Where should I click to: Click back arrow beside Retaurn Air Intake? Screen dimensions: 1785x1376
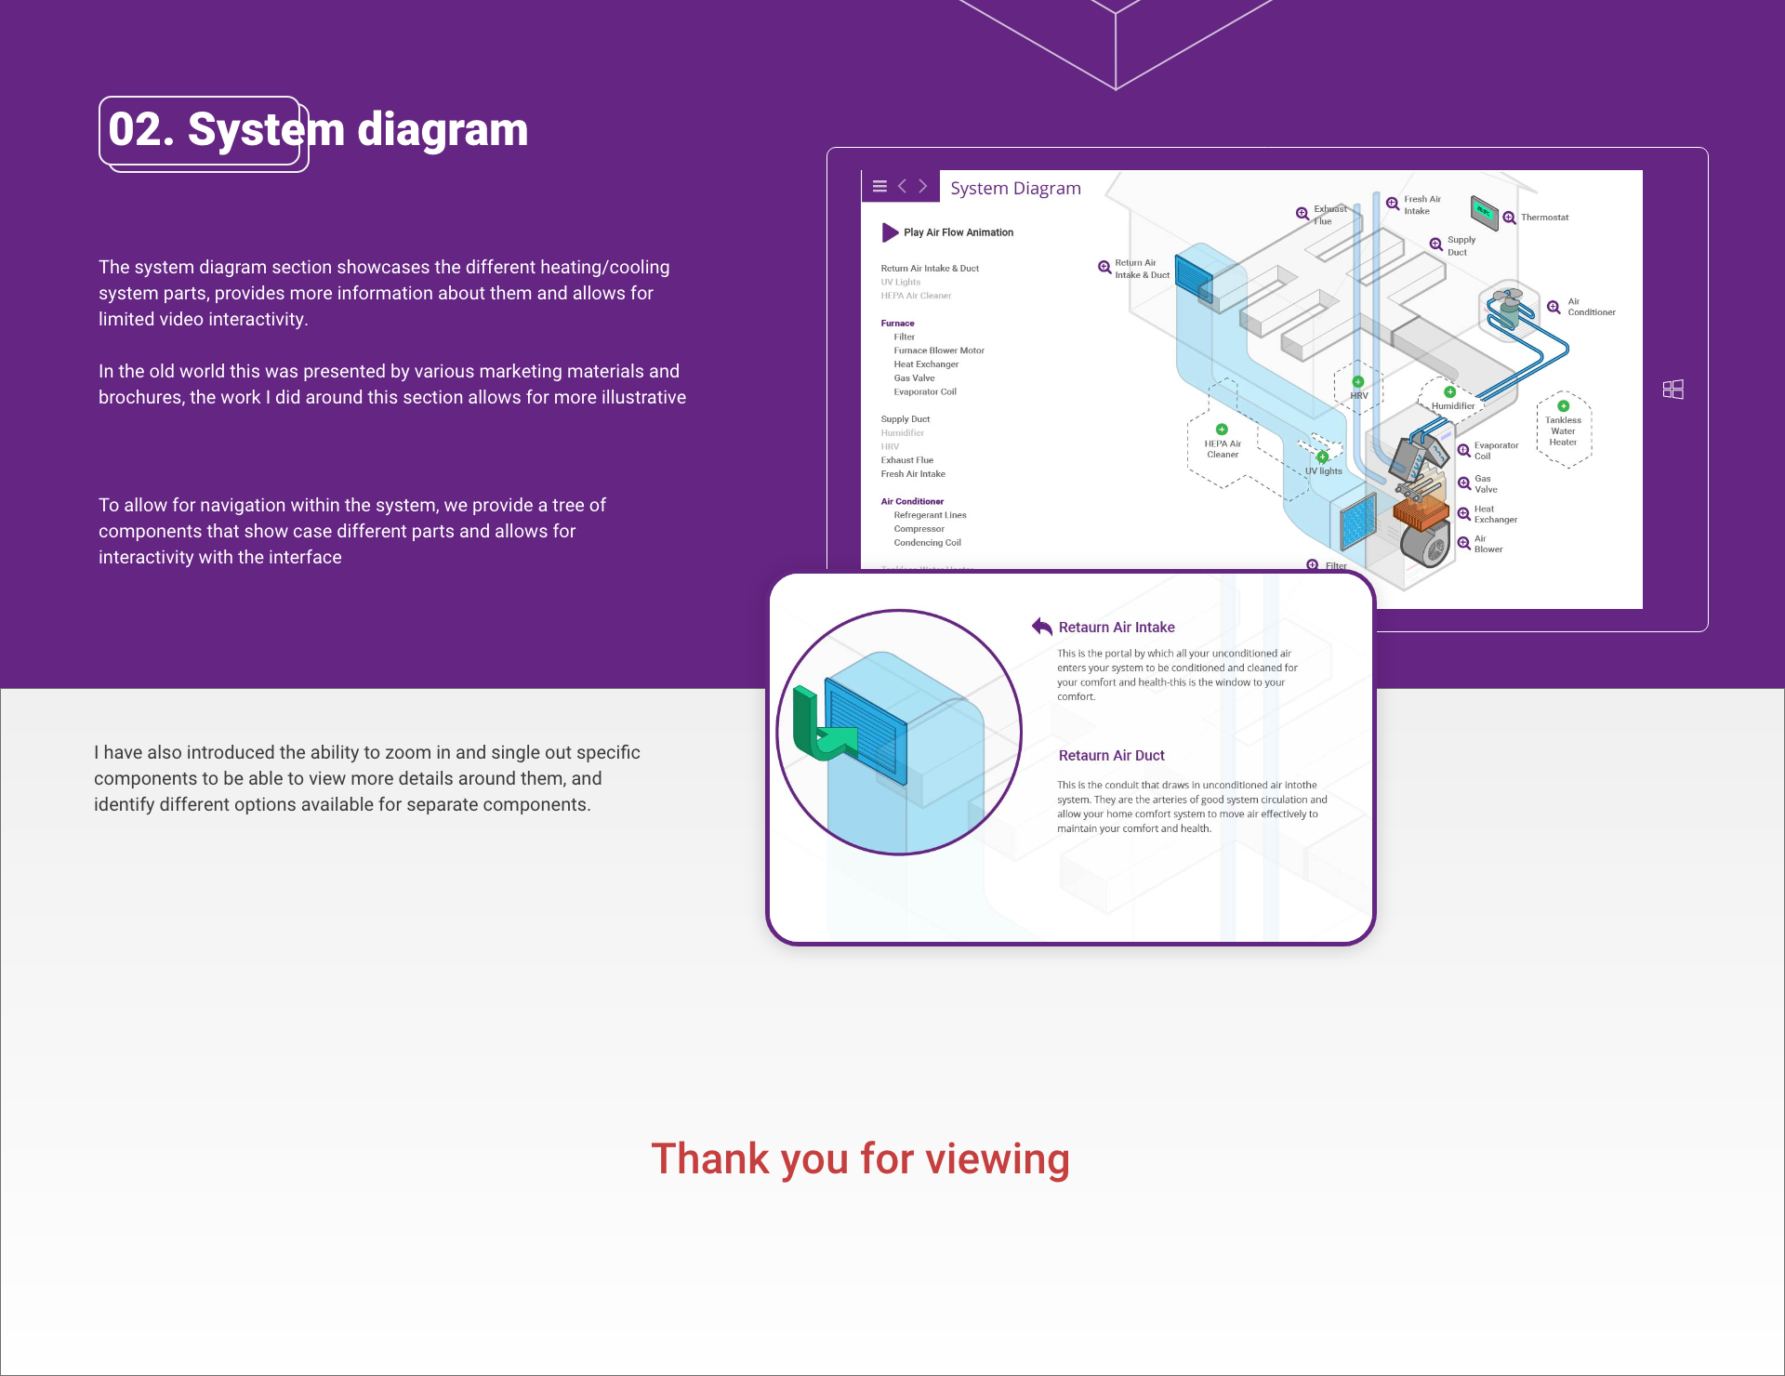(x=1041, y=627)
